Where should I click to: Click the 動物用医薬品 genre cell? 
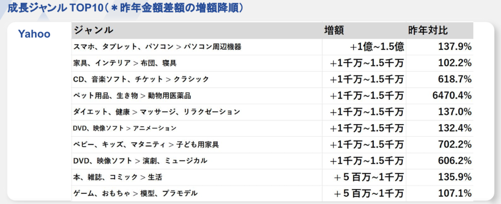(x=132, y=96)
